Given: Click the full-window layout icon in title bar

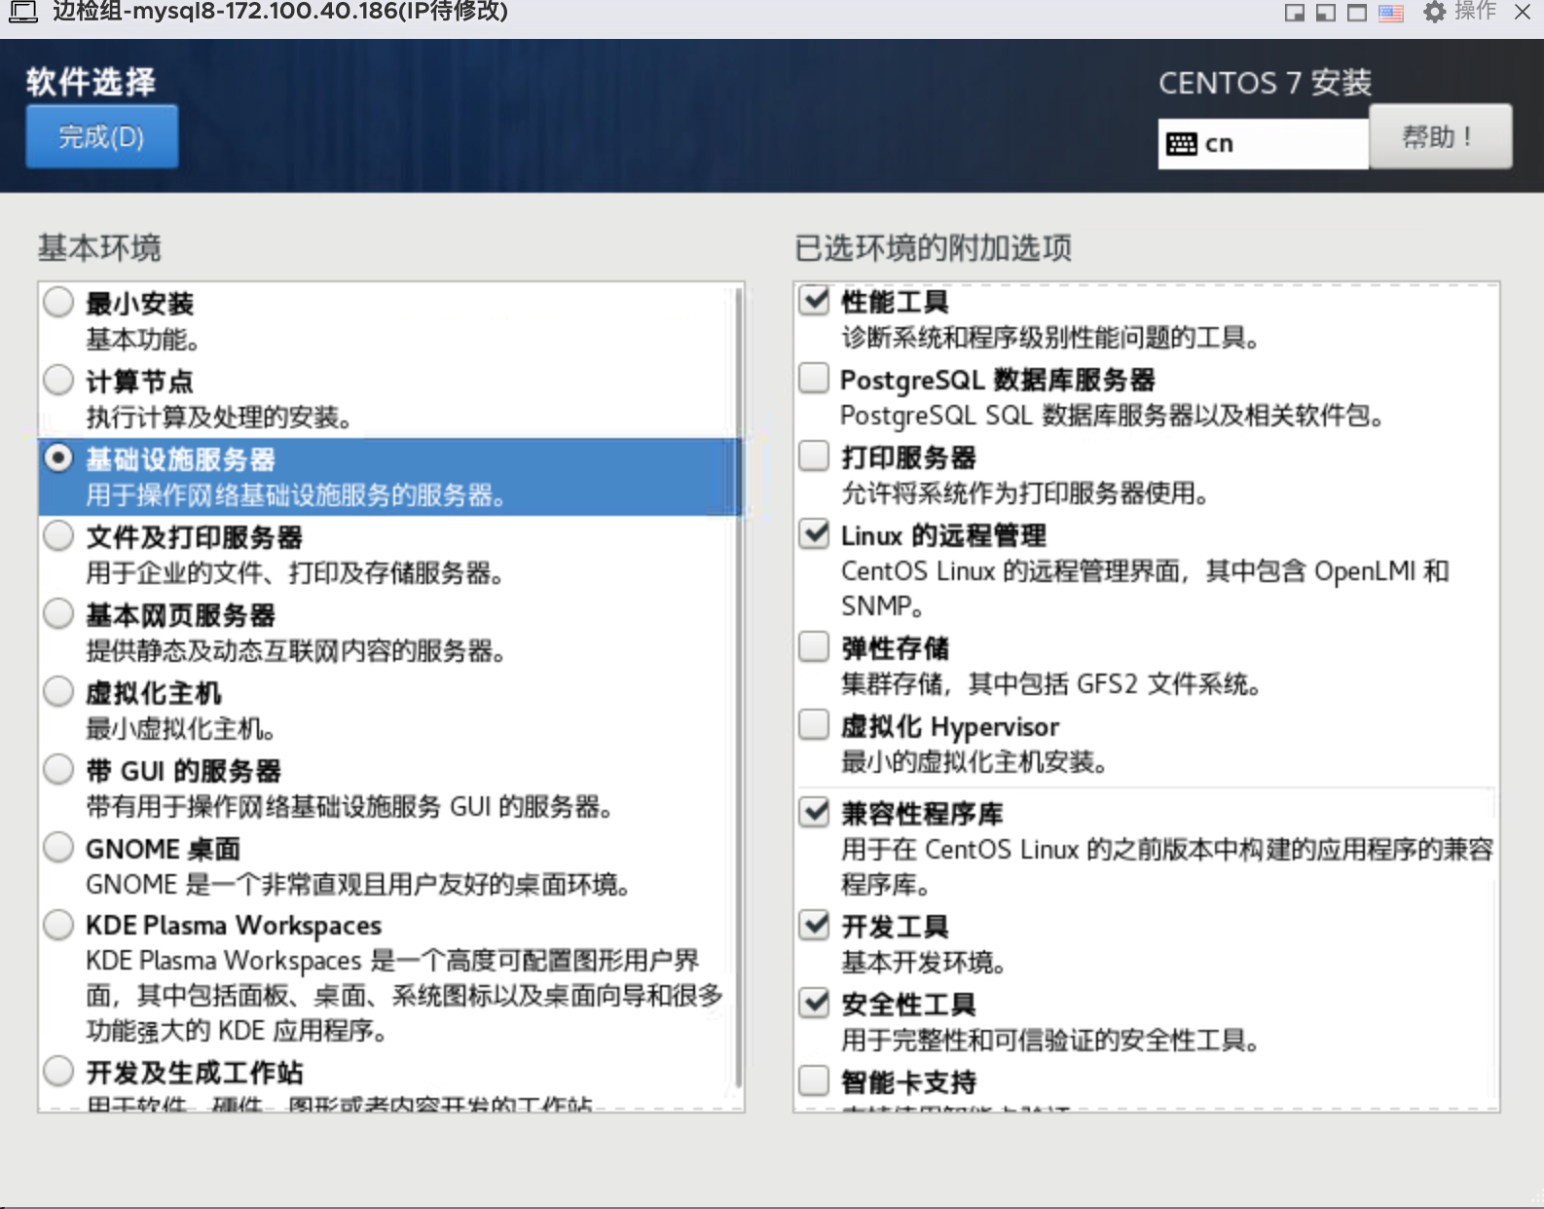Looking at the screenshot, I should 1356,13.
